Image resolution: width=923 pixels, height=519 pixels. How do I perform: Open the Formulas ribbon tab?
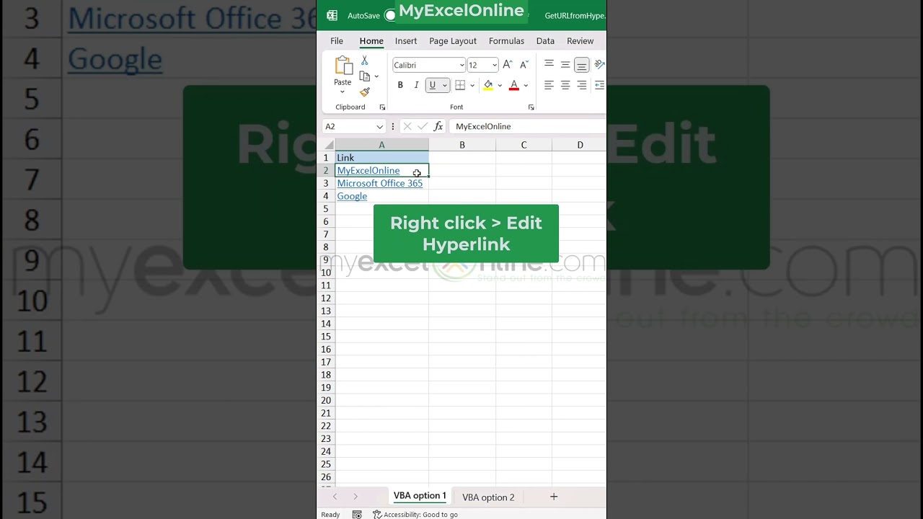pos(506,41)
